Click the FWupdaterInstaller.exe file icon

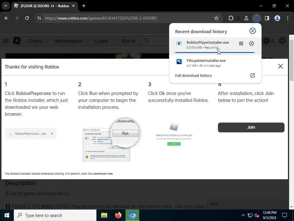coord(179,62)
